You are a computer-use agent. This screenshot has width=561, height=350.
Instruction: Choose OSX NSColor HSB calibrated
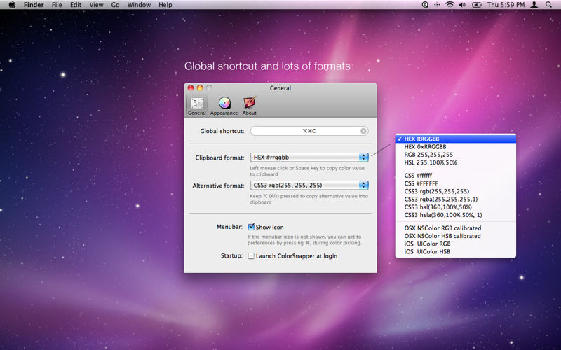click(x=455, y=236)
